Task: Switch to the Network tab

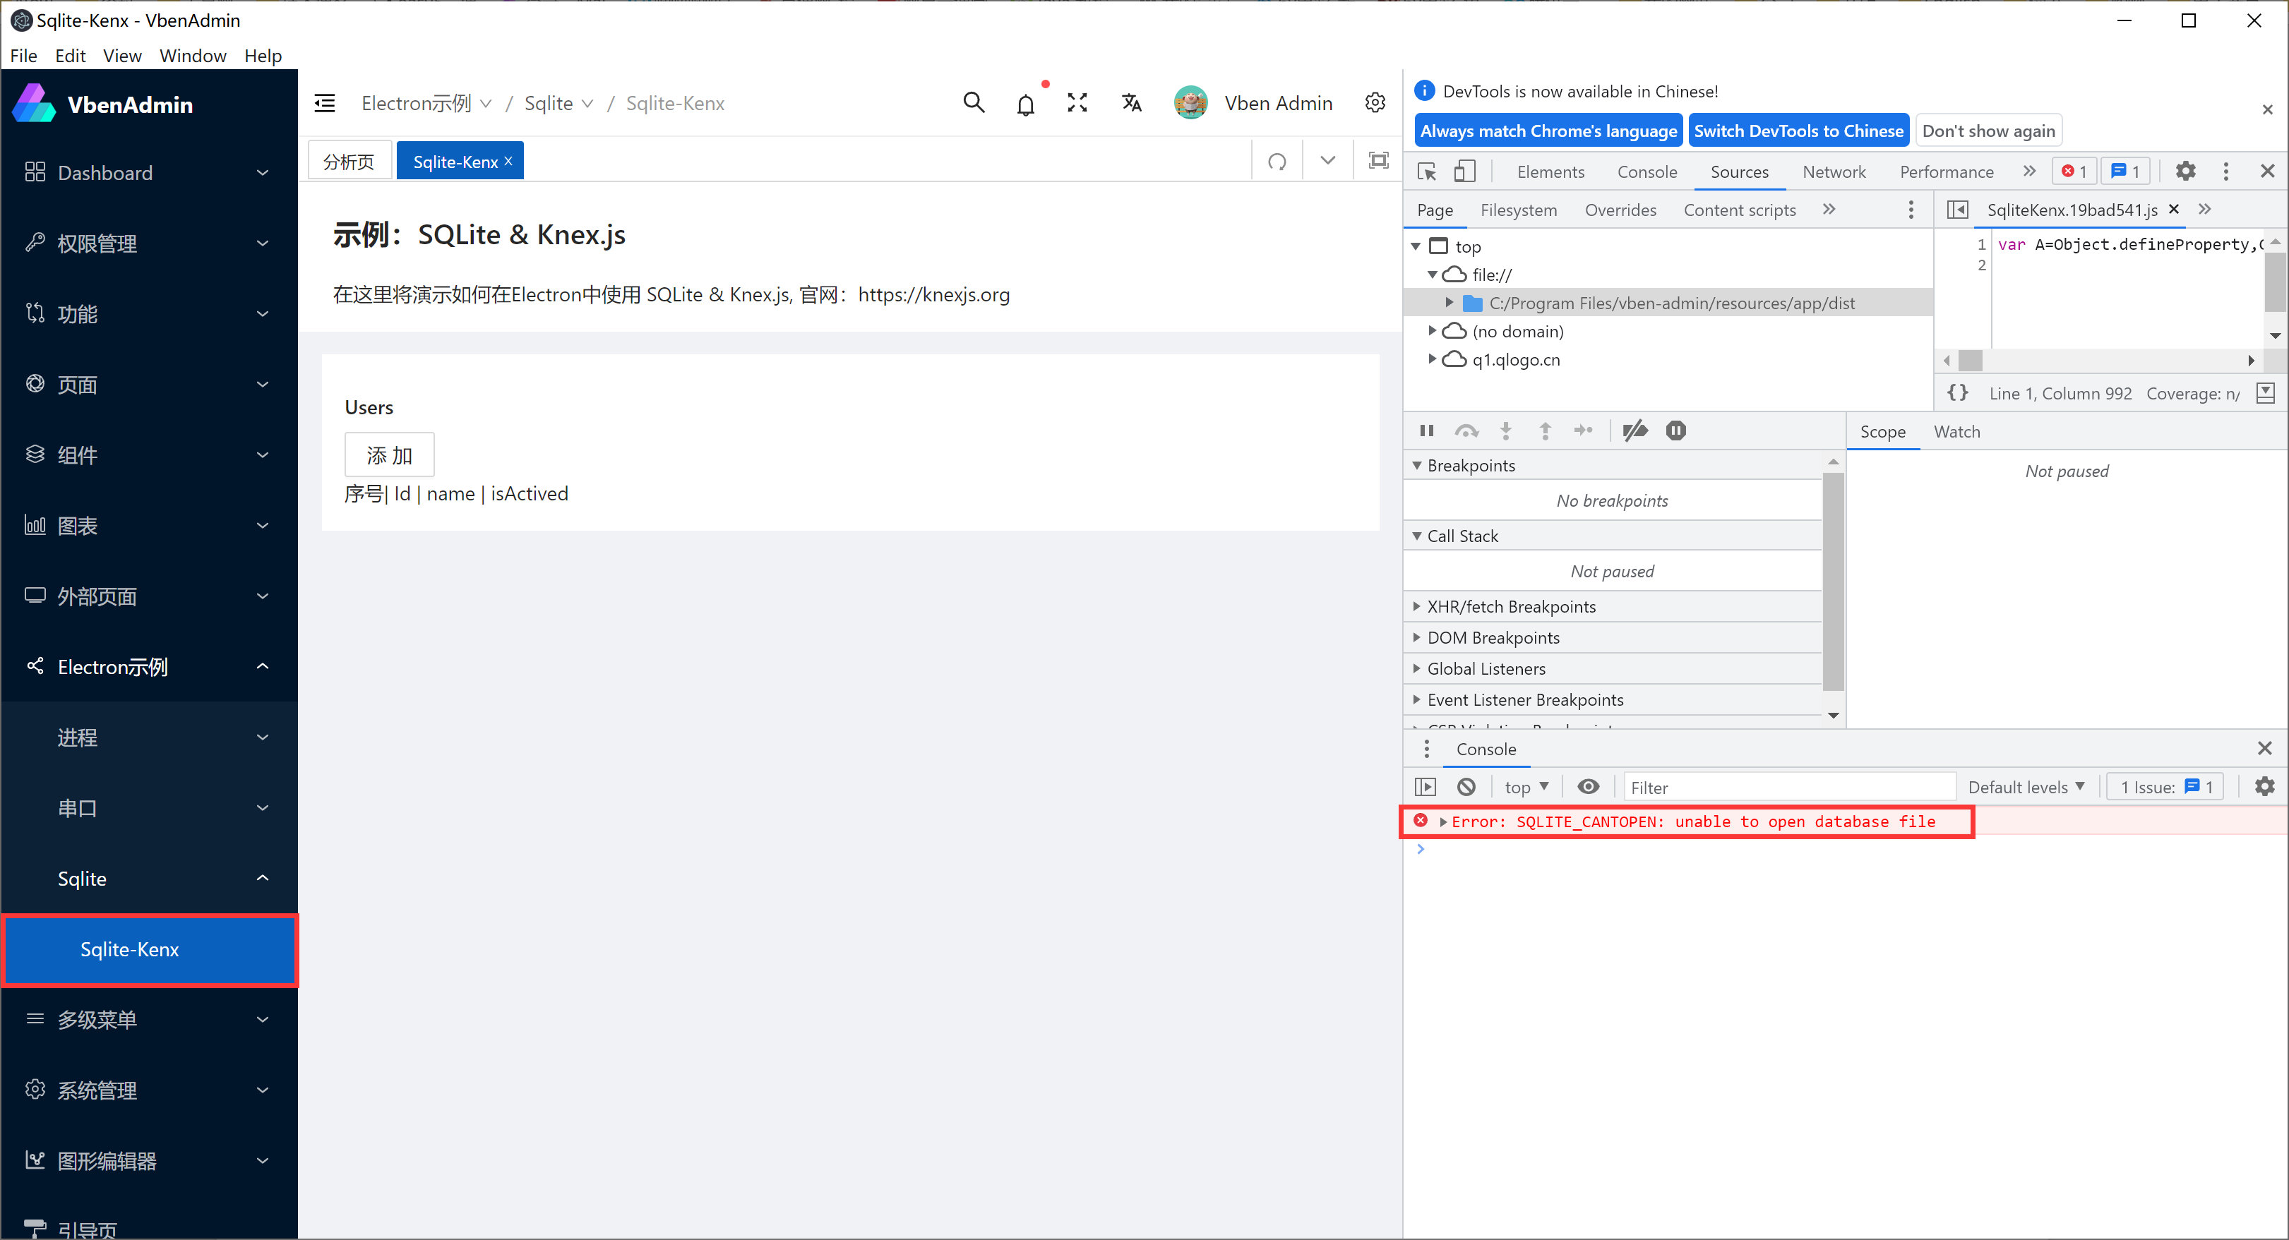Action: (1833, 171)
